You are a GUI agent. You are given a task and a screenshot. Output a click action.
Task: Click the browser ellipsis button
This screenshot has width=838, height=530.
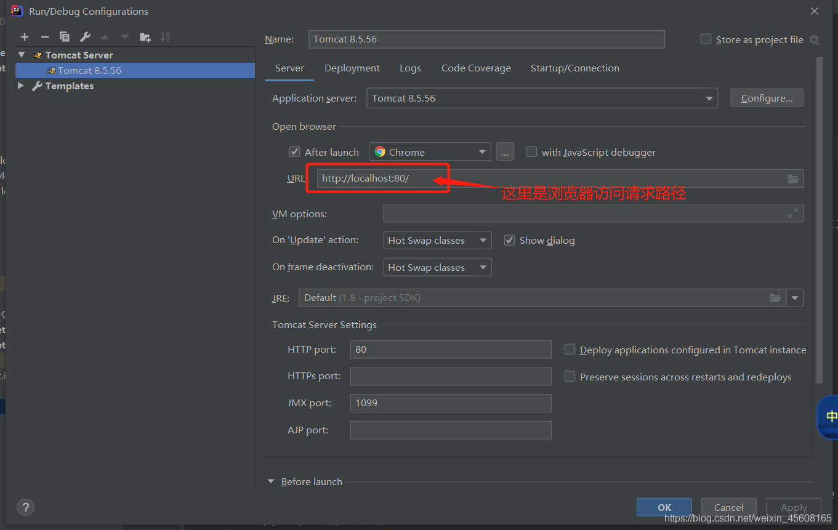(504, 152)
